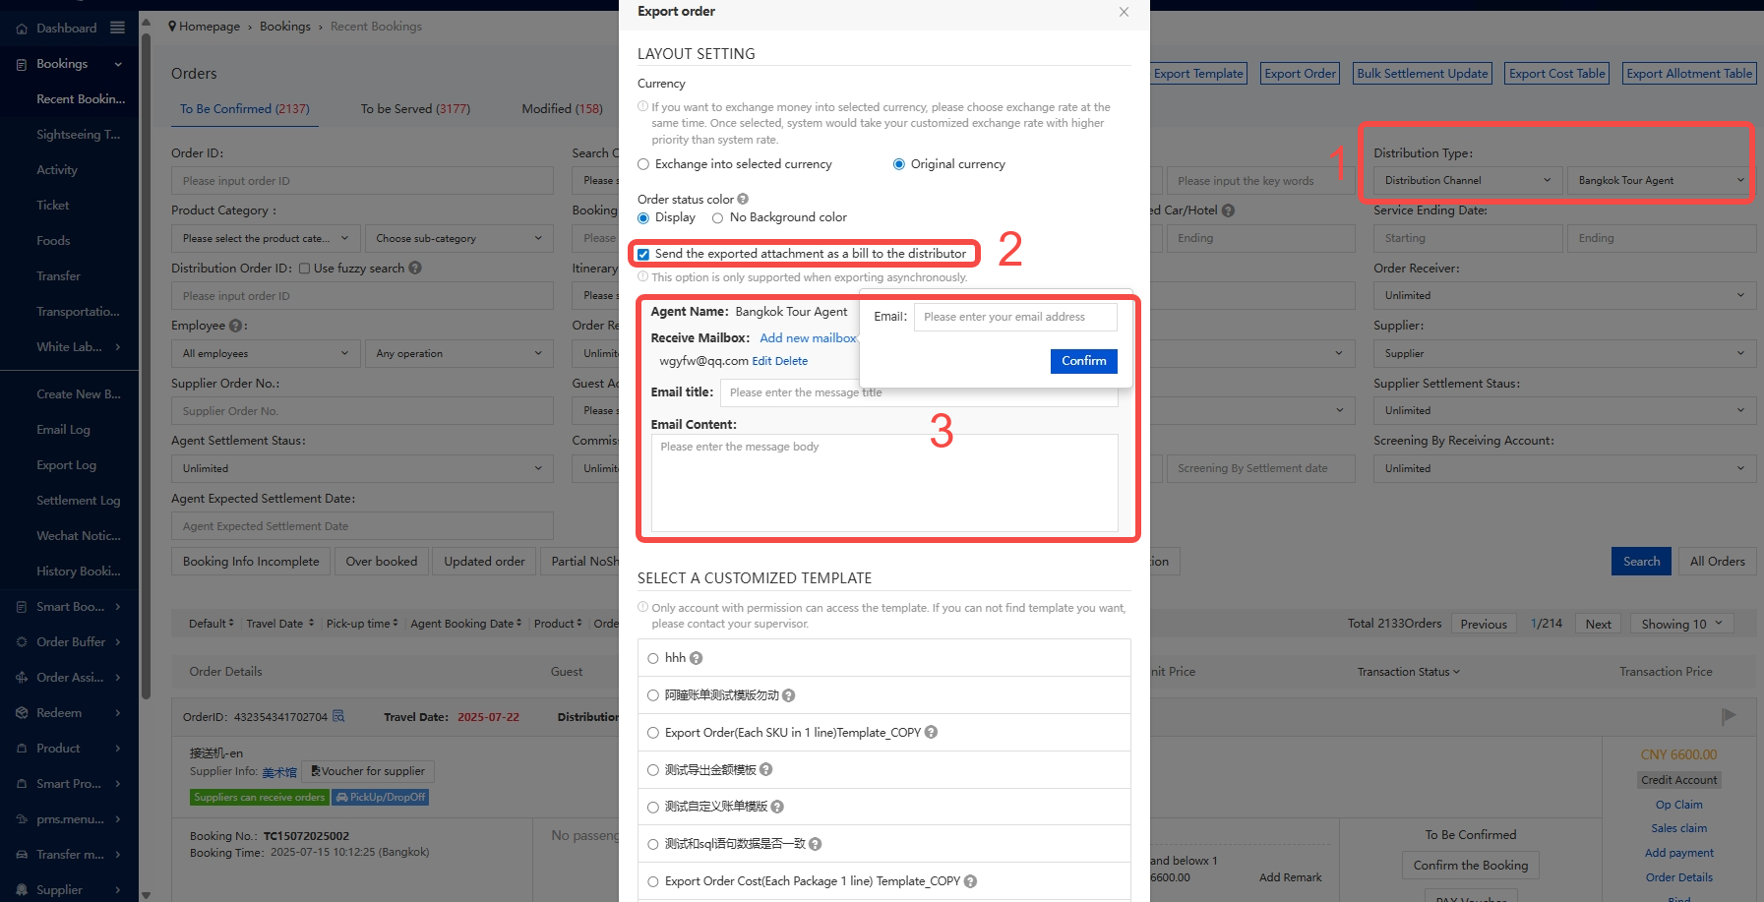1764x902 pixels.
Task: Open the Showing 10 page size dropdown
Action: click(1681, 624)
